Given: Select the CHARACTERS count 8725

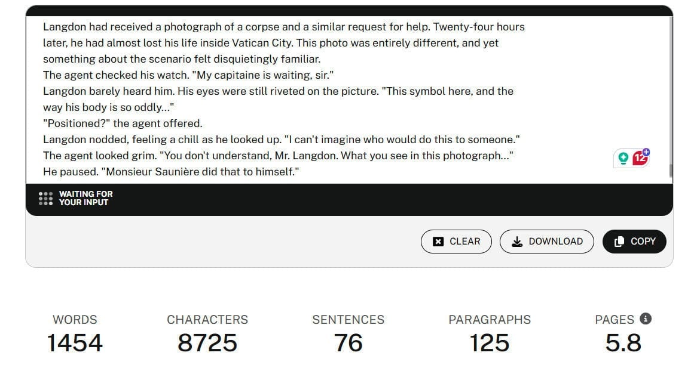Looking at the screenshot, I should coord(207,343).
